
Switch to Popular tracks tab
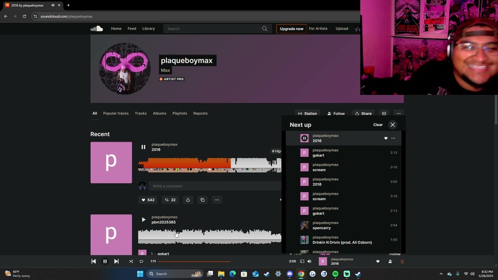click(116, 113)
